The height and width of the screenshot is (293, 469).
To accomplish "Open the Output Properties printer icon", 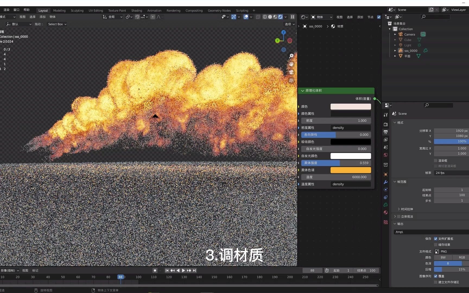I will [x=386, y=133].
